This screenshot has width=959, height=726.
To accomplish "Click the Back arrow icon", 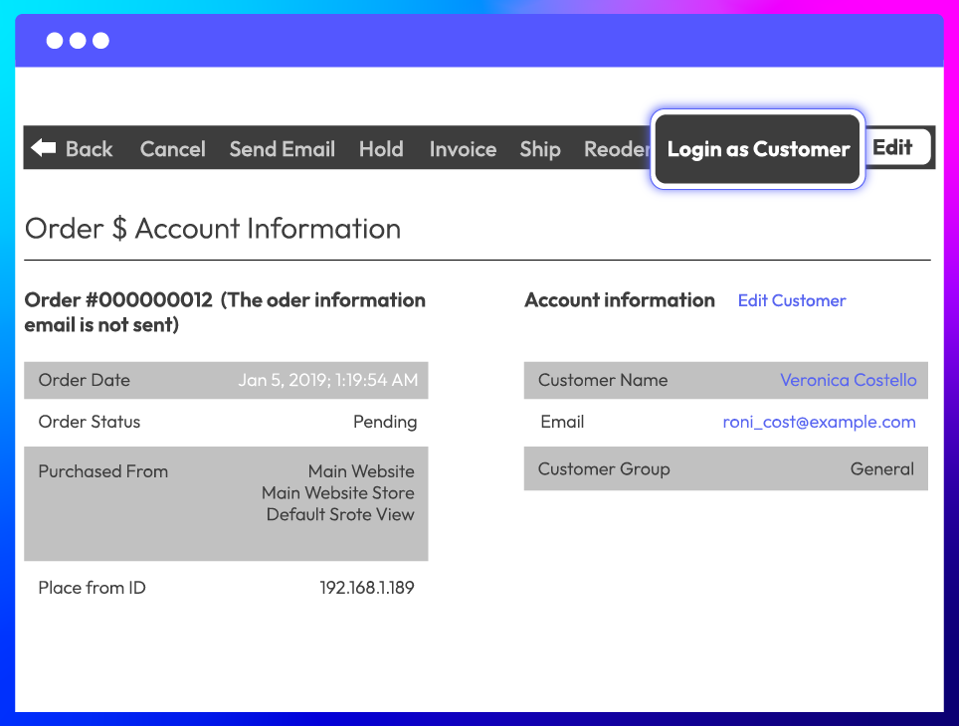I will tap(43, 148).
